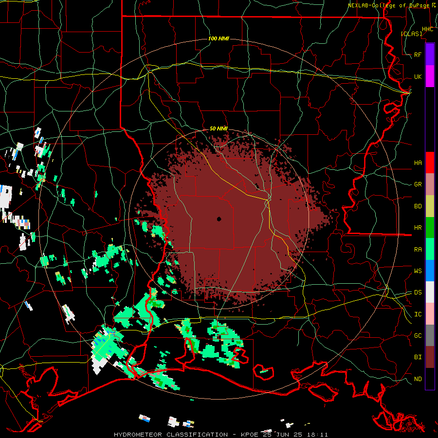Click the HYDROMETEOR CLASSIFICATION title text
The width and height of the screenshot is (438, 438).
pos(171,435)
